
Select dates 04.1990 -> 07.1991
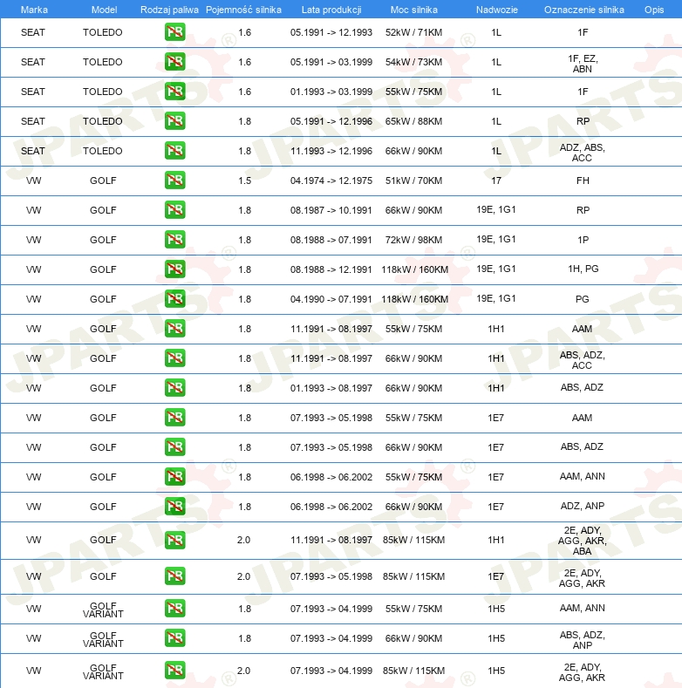pyautogui.click(x=331, y=299)
